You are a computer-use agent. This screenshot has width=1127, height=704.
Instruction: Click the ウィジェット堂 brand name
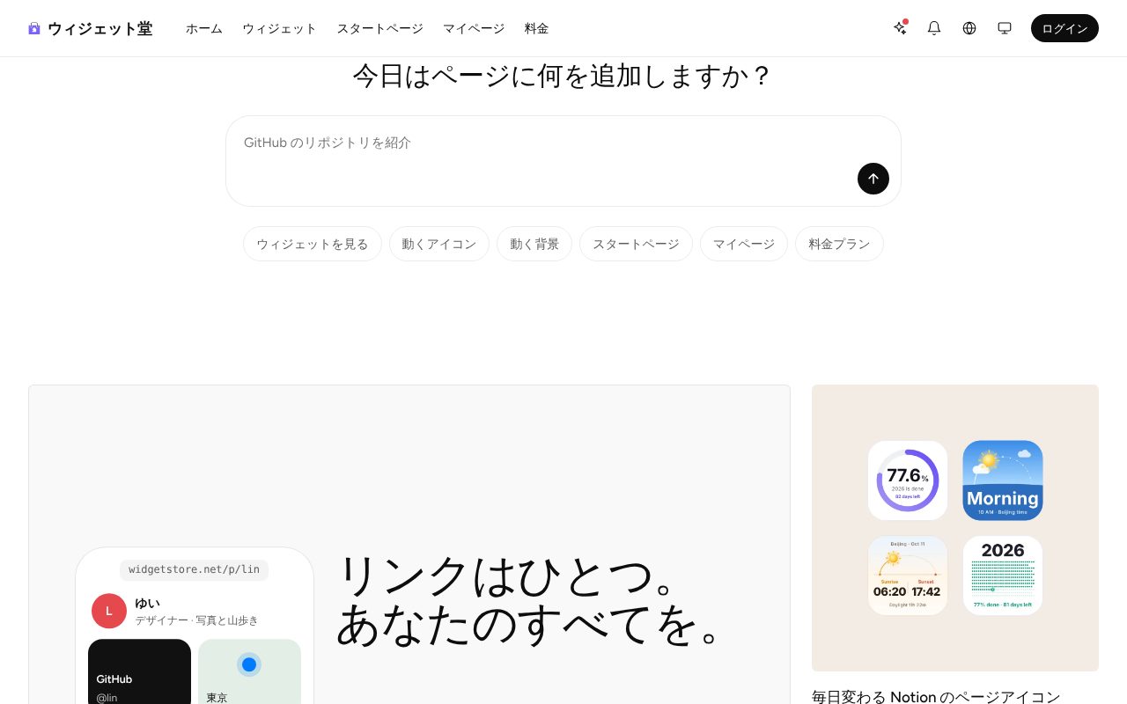(x=100, y=28)
